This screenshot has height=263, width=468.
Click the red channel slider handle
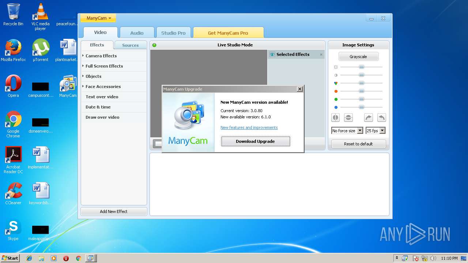click(361, 91)
